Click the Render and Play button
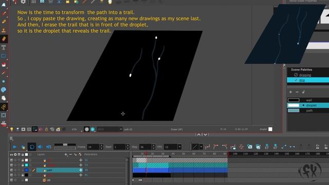Screen dimensions: 329x185 23,147
